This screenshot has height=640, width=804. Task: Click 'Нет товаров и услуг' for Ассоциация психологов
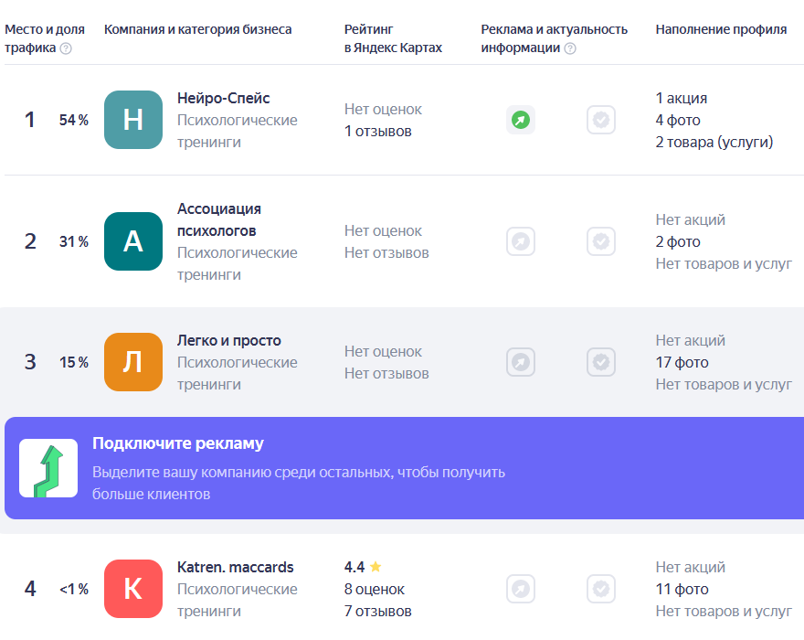724,264
